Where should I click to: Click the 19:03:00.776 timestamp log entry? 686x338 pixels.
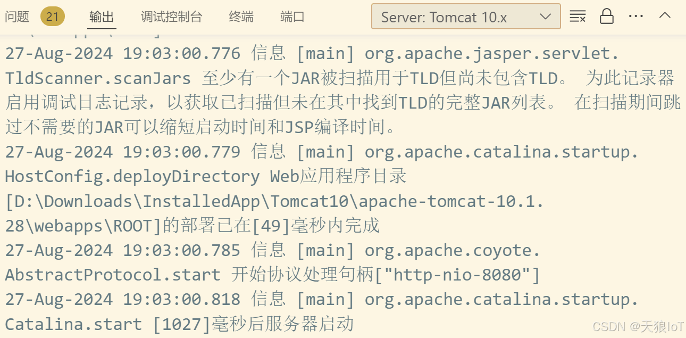coord(182,54)
